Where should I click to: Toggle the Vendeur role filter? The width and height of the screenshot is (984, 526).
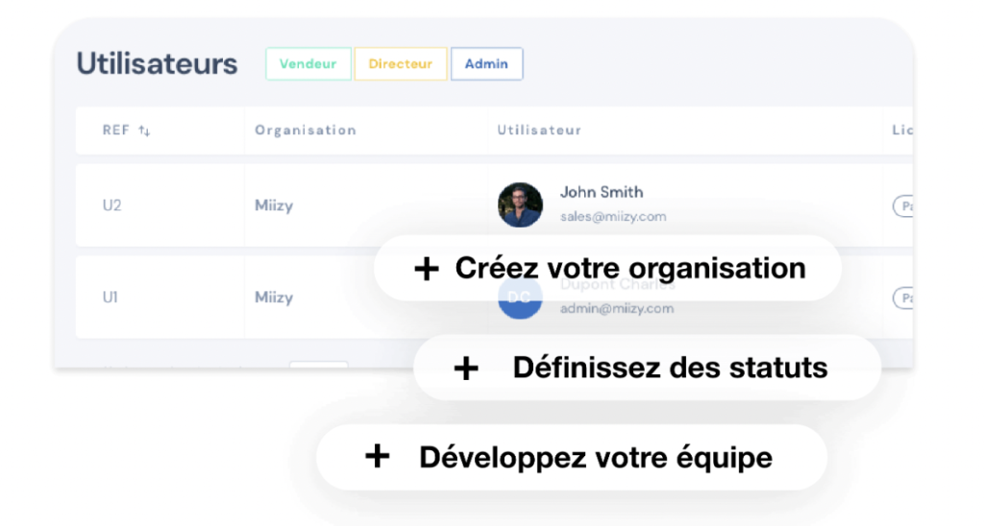[x=307, y=64]
